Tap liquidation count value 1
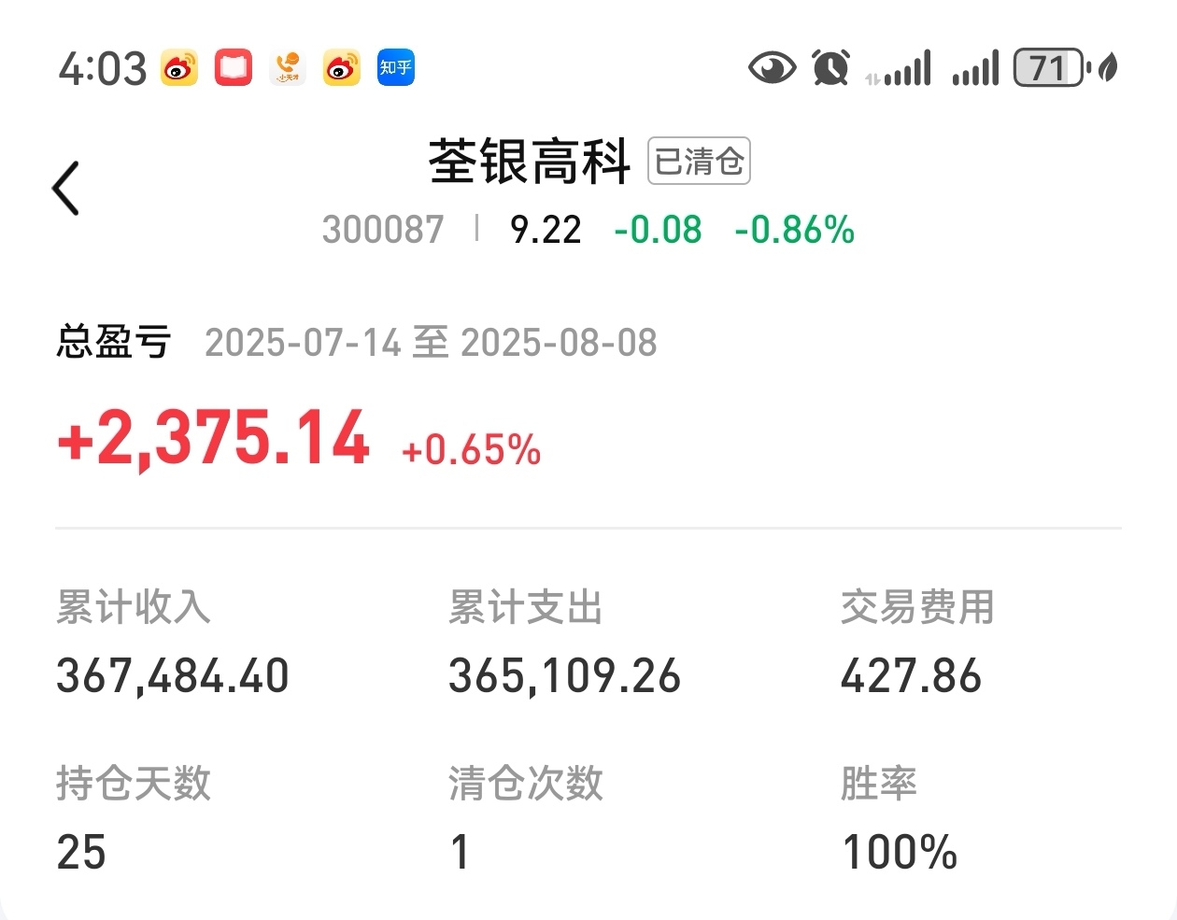The height and width of the screenshot is (920, 1177). (x=460, y=852)
